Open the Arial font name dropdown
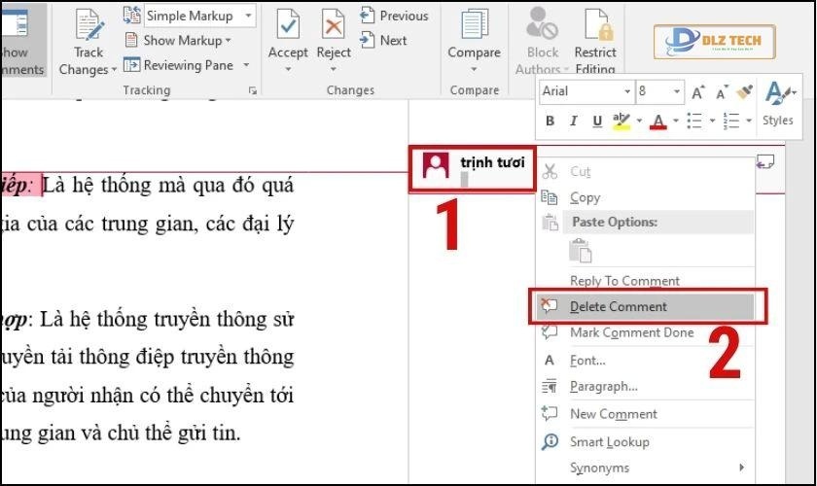Image resolution: width=817 pixels, height=486 pixels. tap(626, 92)
